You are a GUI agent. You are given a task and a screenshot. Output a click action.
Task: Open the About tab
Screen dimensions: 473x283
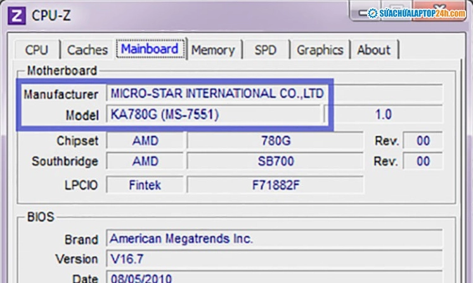click(x=374, y=50)
